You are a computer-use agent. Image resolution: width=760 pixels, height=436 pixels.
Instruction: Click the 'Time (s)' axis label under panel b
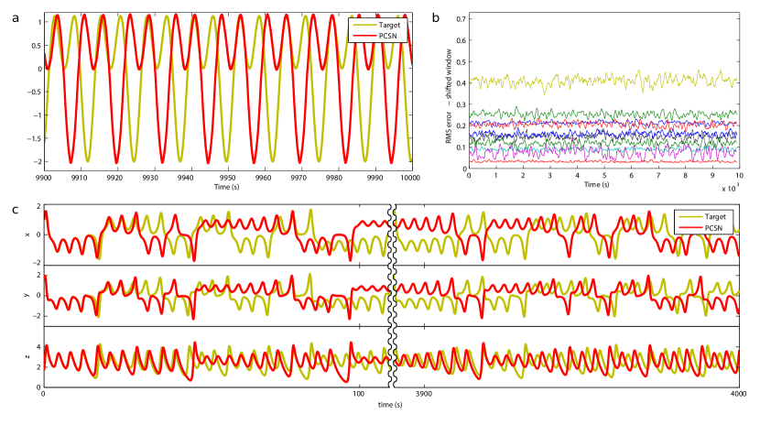click(597, 184)
